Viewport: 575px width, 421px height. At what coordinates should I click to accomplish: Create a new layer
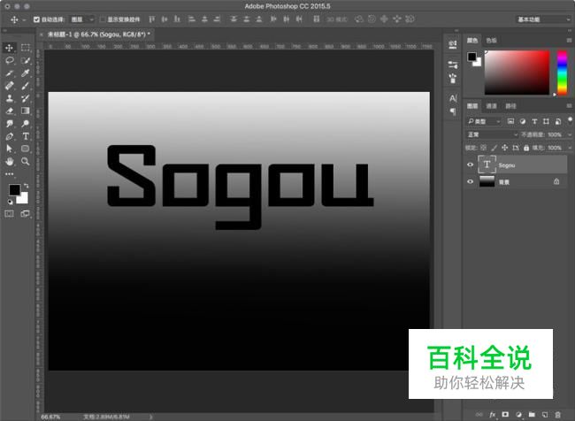[545, 415]
